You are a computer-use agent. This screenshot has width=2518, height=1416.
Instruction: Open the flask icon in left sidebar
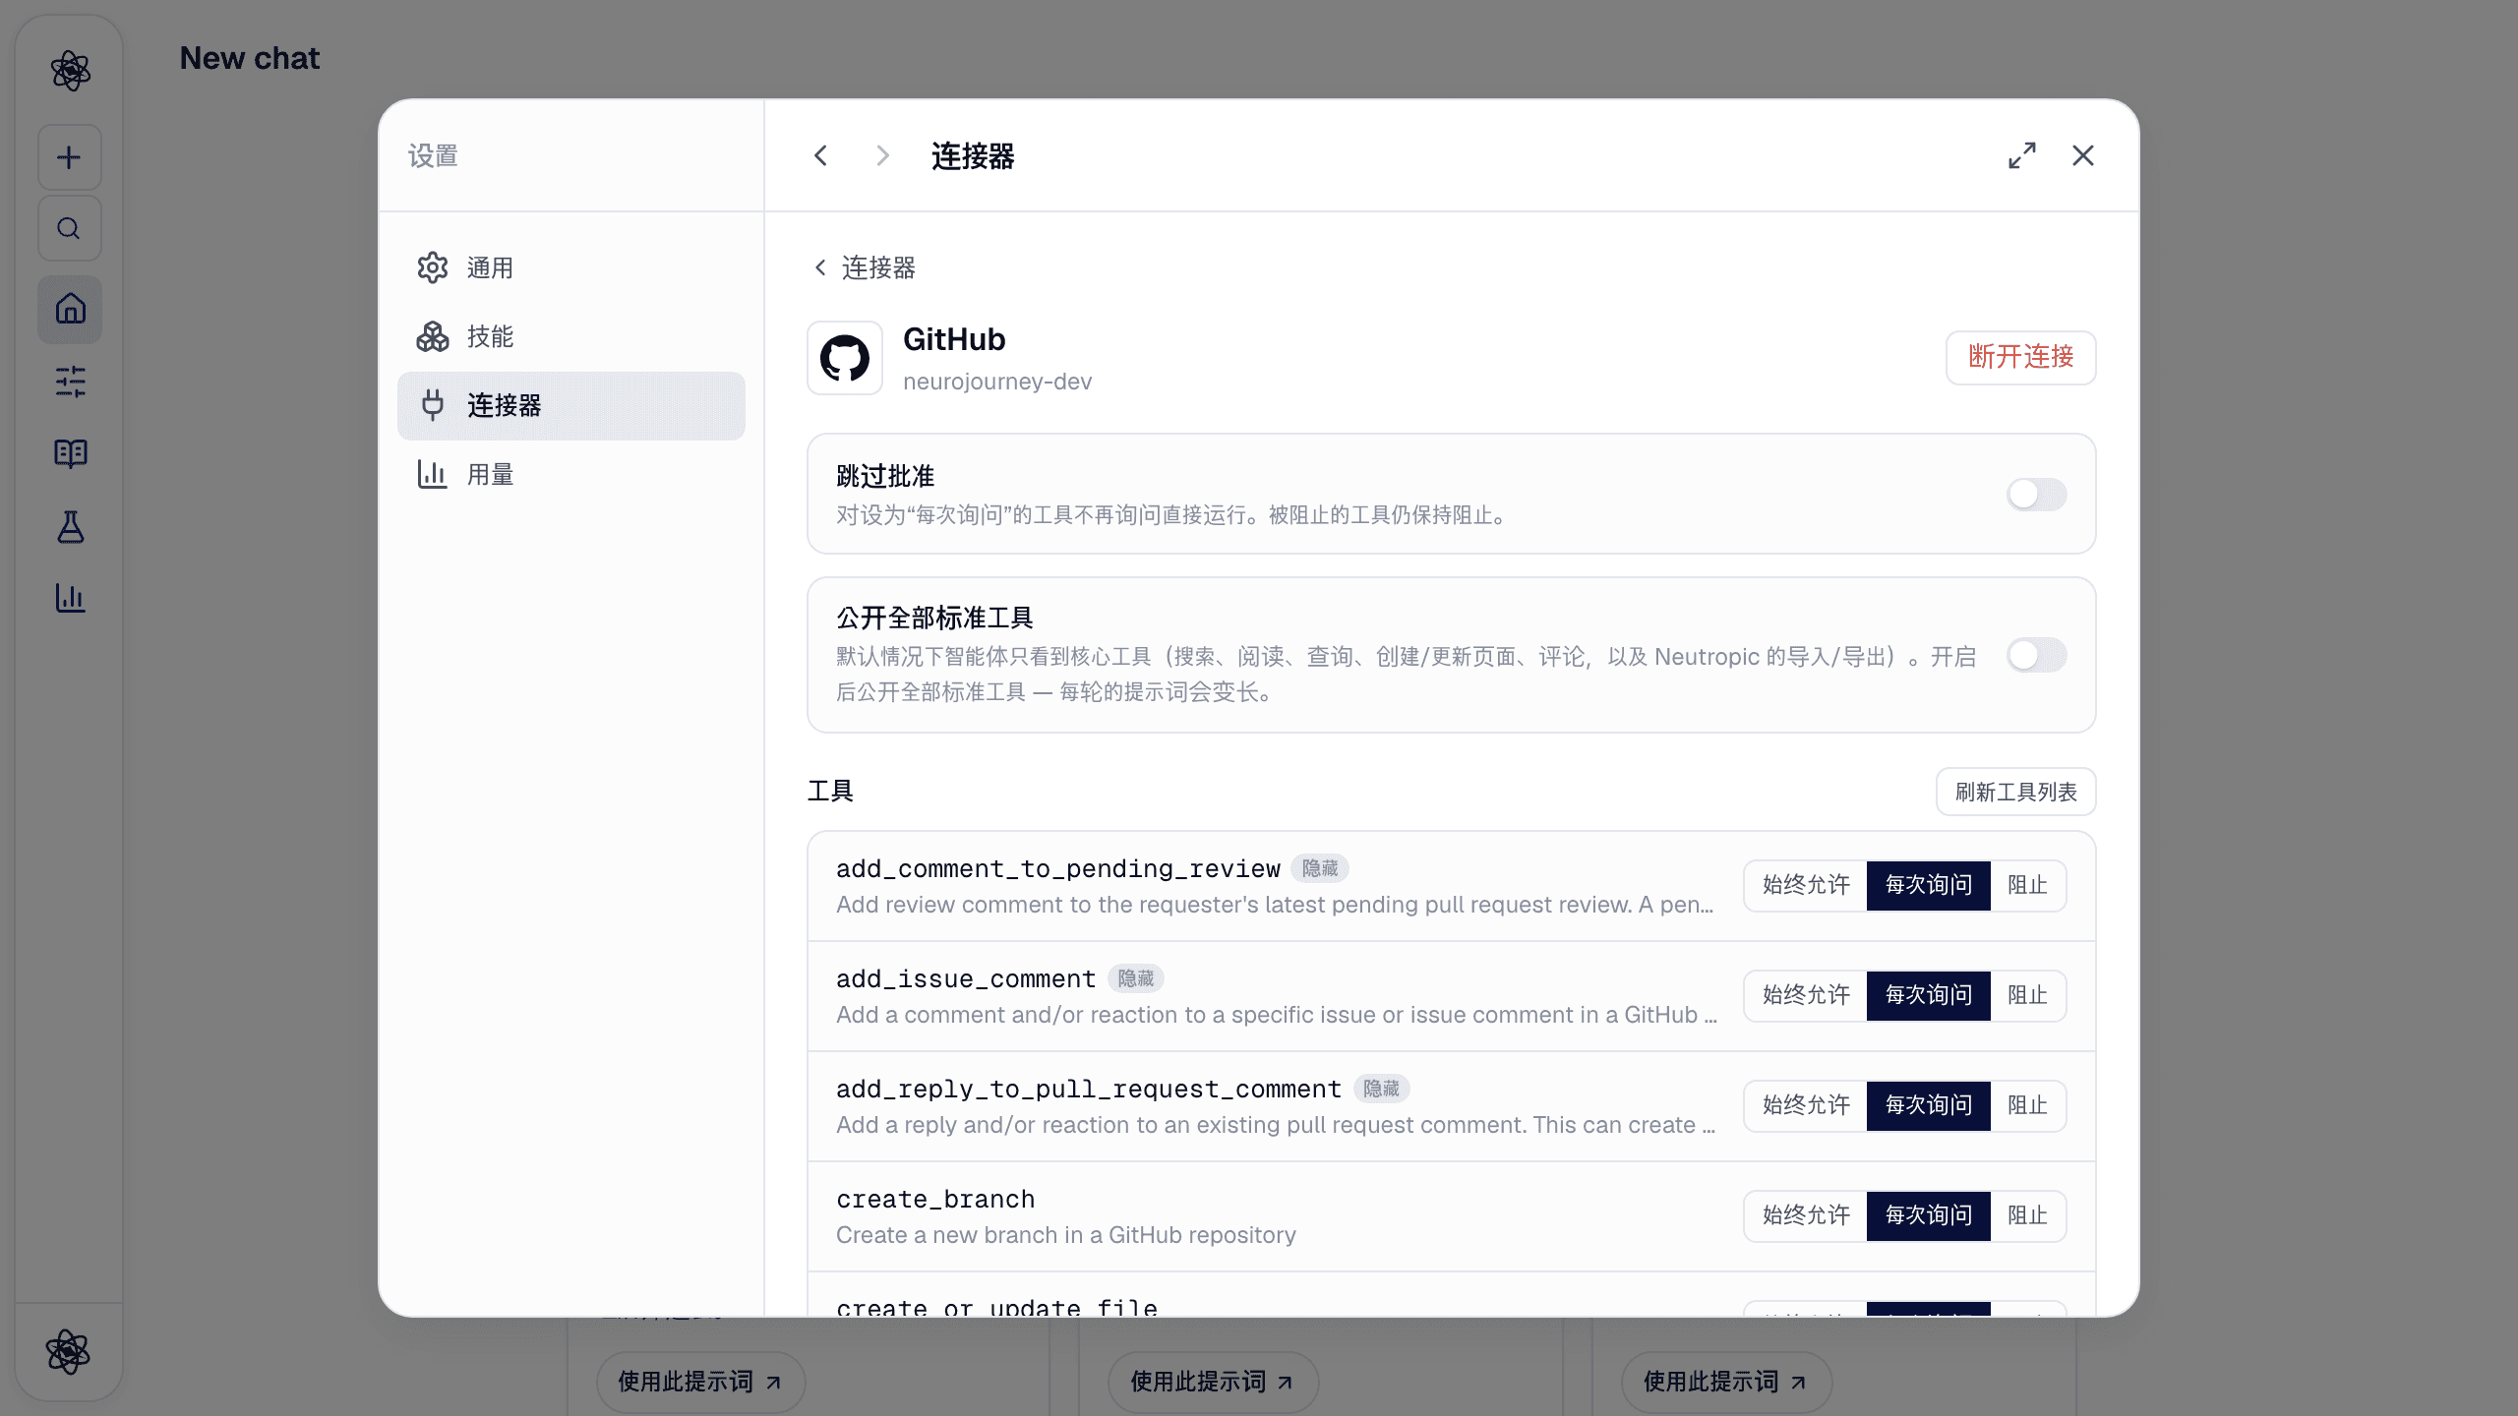coord(70,527)
